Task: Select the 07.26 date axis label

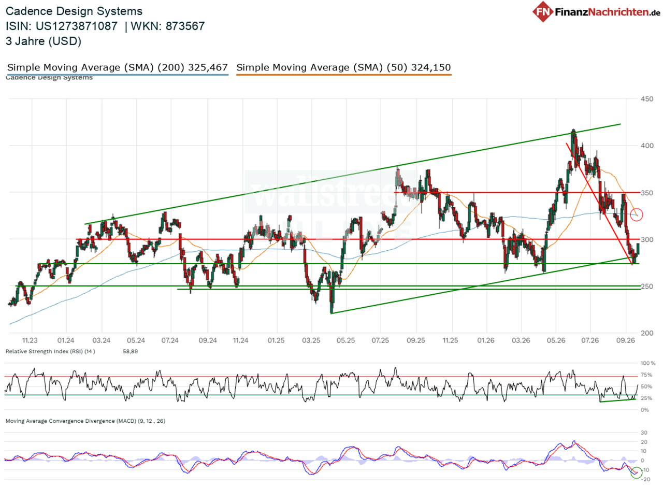Action: coord(590,340)
